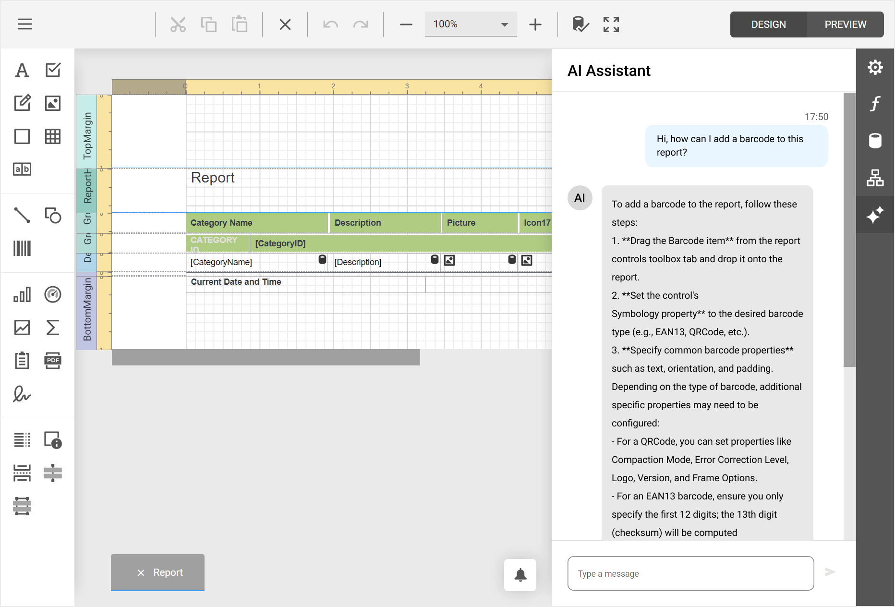Switch to the PREVIEW tab
Image resolution: width=895 pixels, height=607 pixels.
(x=845, y=24)
